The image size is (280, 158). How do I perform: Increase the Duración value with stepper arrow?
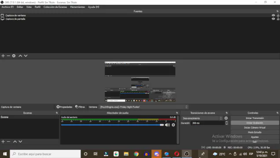coord(227,122)
